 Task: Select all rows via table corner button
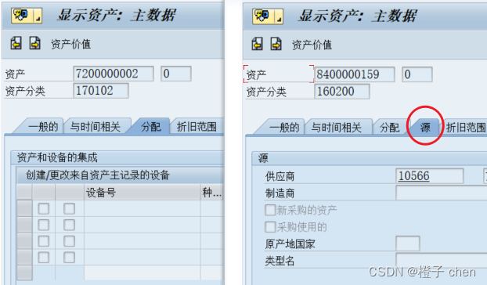click(24, 193)
